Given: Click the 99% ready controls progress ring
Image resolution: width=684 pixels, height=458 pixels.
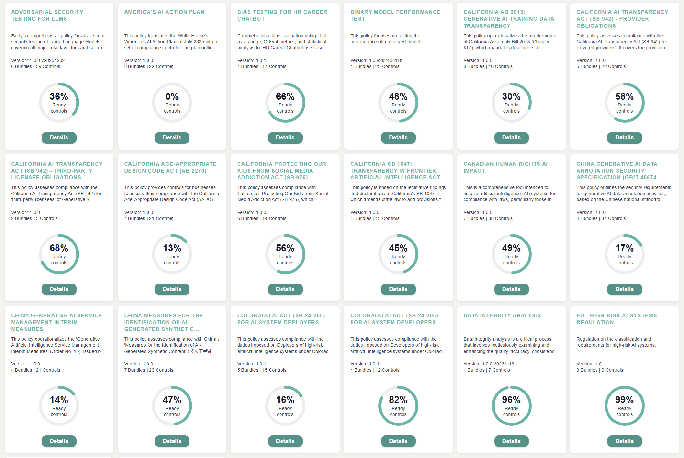Looking at the screenshot, I should (625, 406).
